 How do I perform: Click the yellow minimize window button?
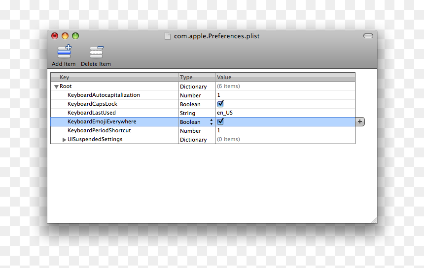[x=65, y=36]
